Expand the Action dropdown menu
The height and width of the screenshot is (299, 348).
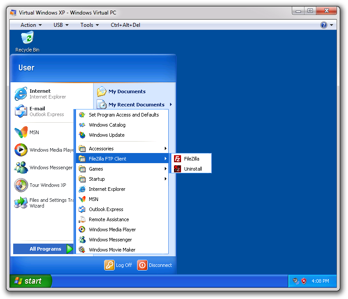click(31, 25)
